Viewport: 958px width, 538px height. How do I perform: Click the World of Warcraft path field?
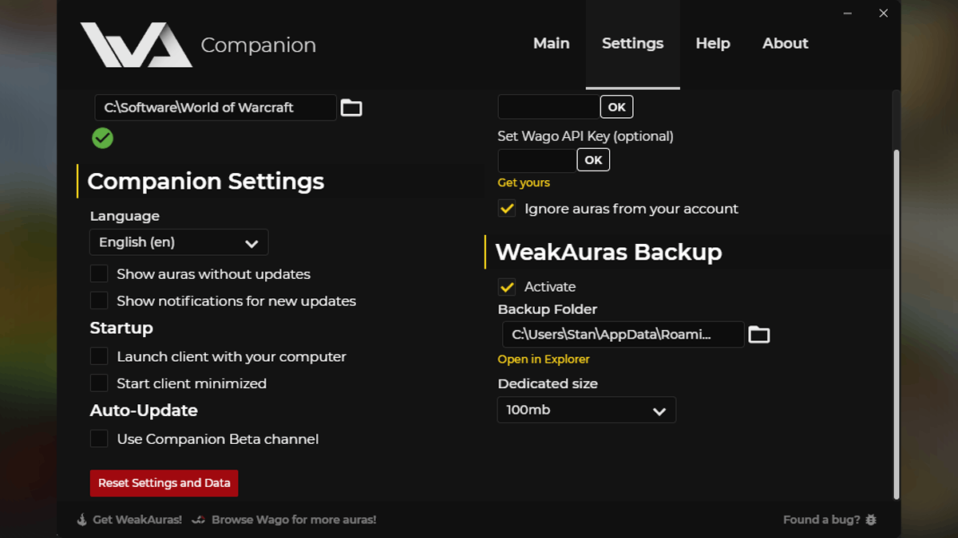[216, 108]
